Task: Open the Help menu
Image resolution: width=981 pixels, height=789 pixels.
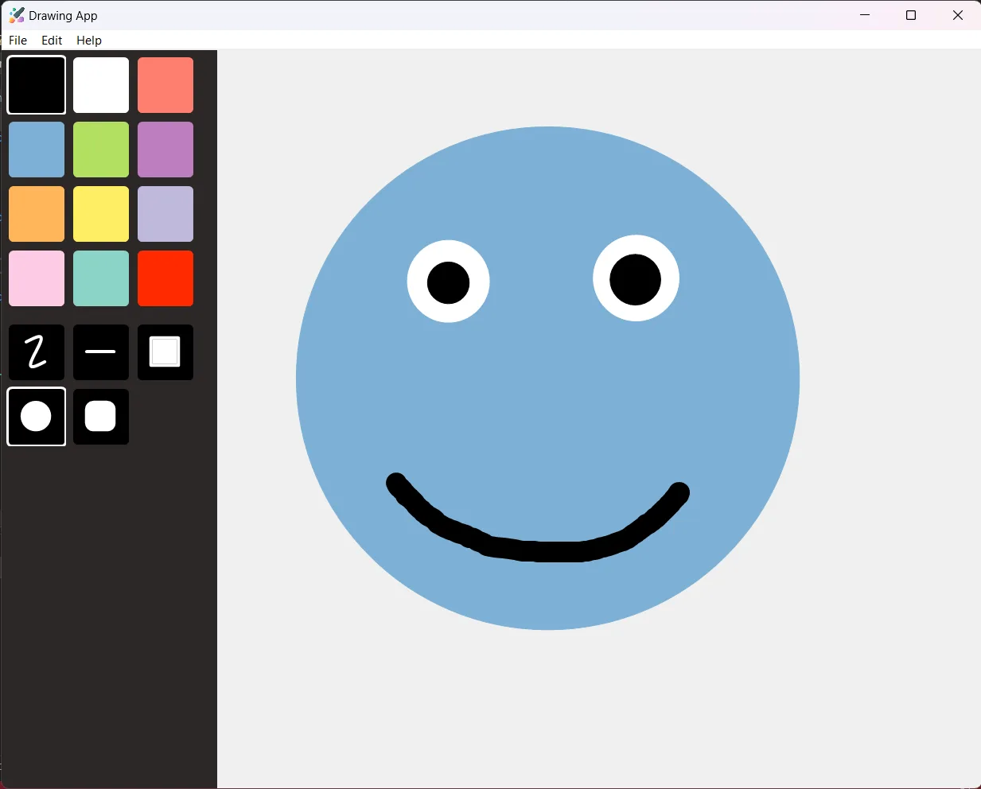Action: 89,40
